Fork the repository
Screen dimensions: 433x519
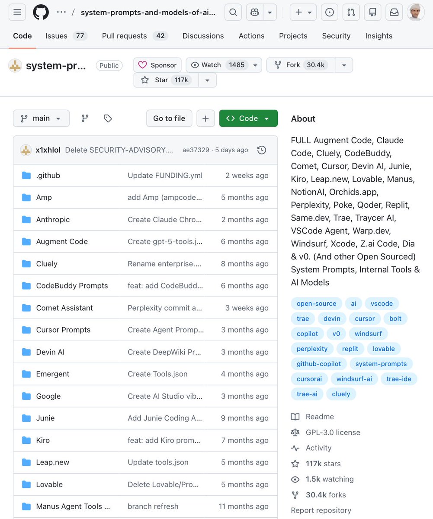pos(301,65)
